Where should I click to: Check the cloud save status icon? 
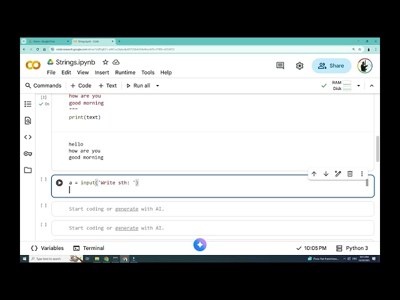click(116, 62)
